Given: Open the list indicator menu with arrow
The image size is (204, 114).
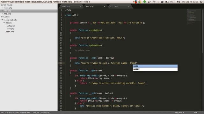Looking at the screenshot, I should [x=149, y=2].
